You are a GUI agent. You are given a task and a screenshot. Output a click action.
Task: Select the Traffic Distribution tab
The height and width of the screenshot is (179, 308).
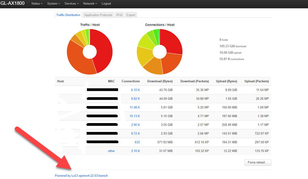click(x=68, y=15)
